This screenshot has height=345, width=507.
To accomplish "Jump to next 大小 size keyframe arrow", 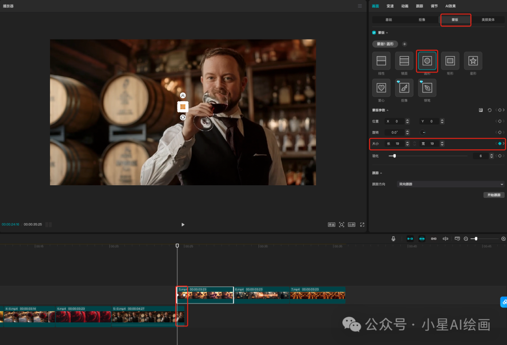I will click(503, 143).
